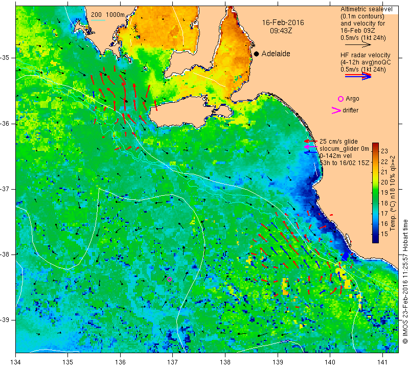Click the '(0.1m contours)' legend text
409x368 pixels.
(362, 16)
